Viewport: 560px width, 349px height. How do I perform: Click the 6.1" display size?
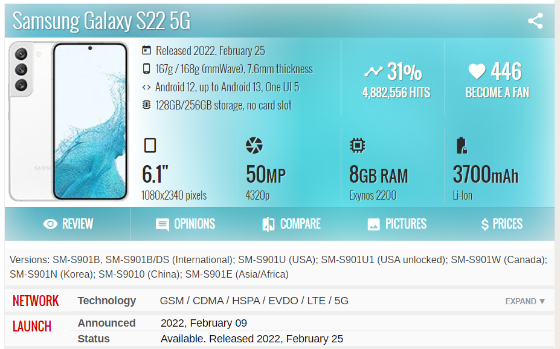pos(155,174)
